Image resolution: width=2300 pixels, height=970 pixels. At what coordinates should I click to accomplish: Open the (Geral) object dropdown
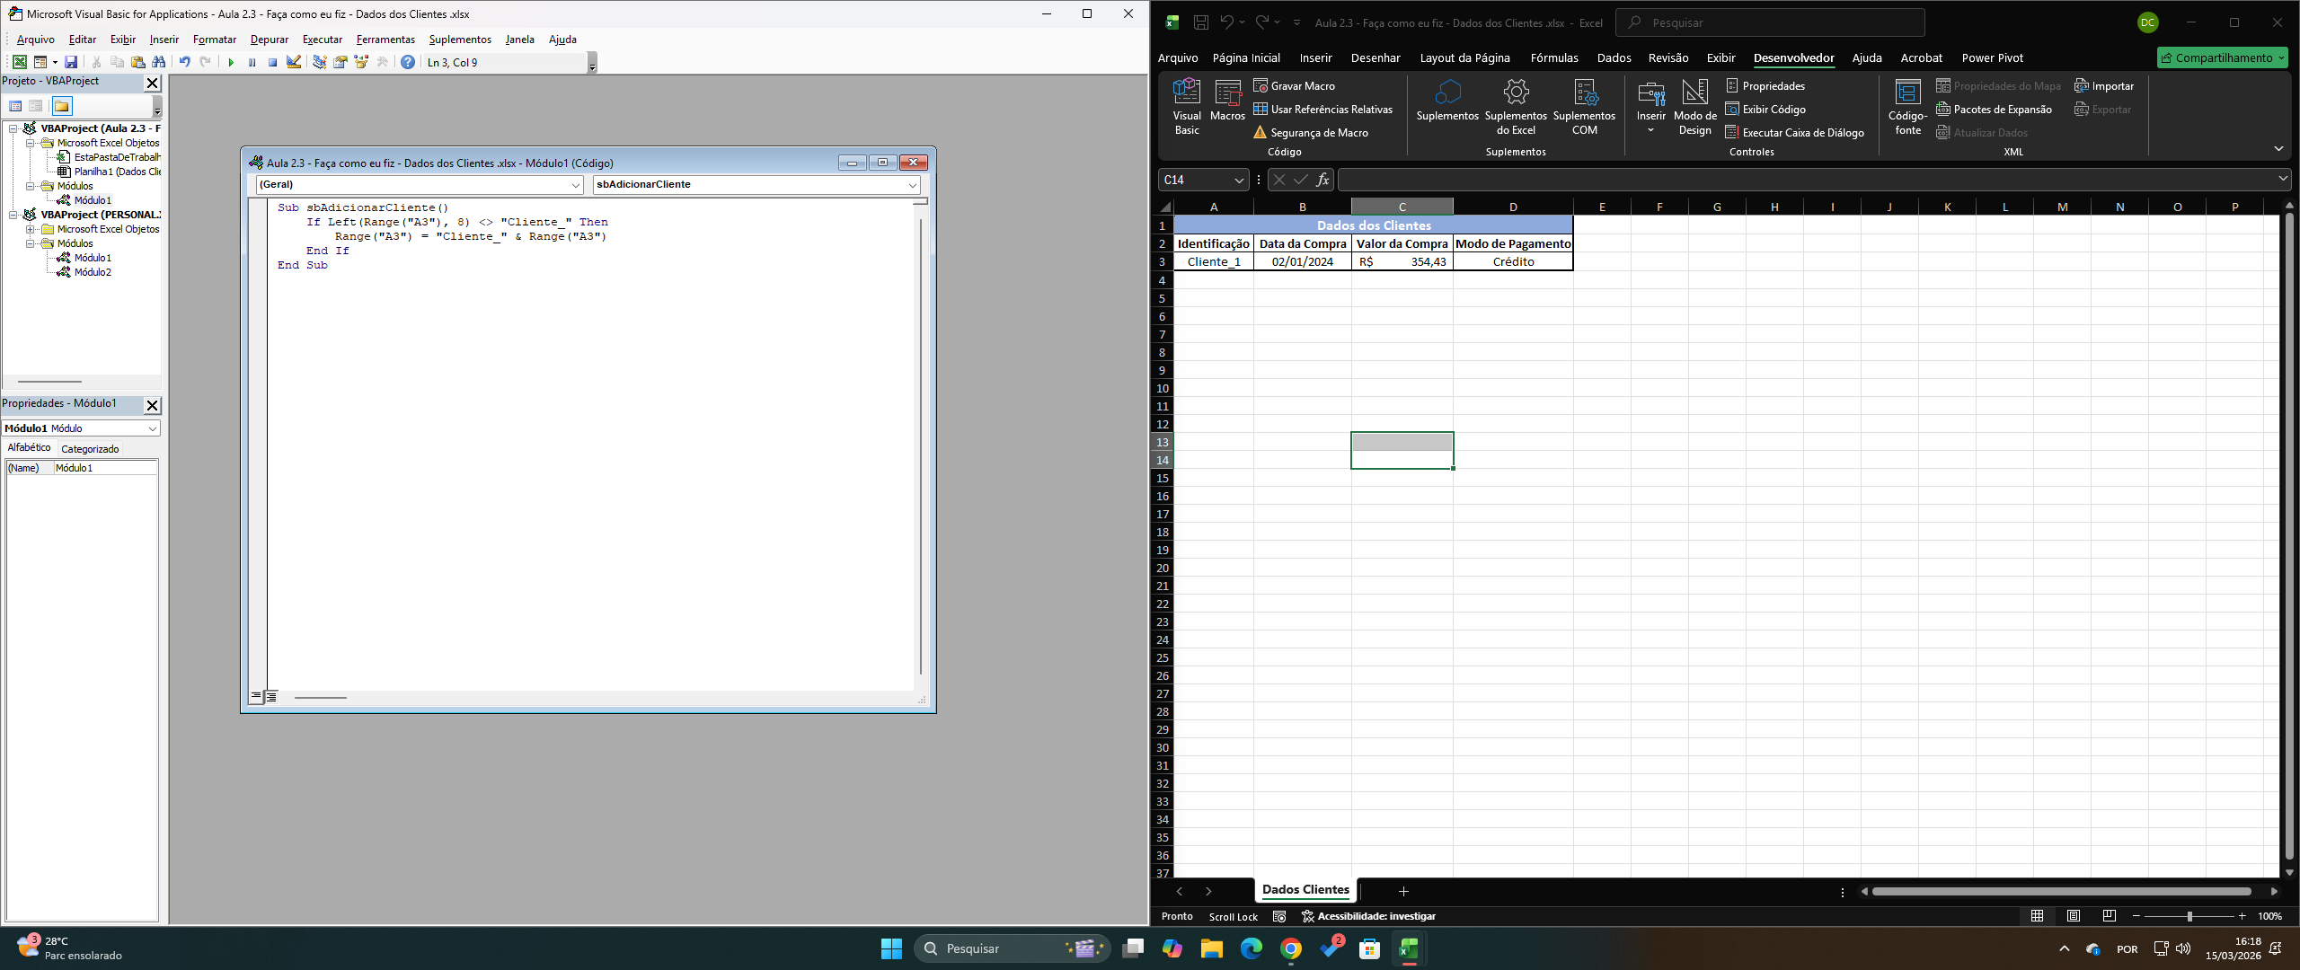pos(419,185)
